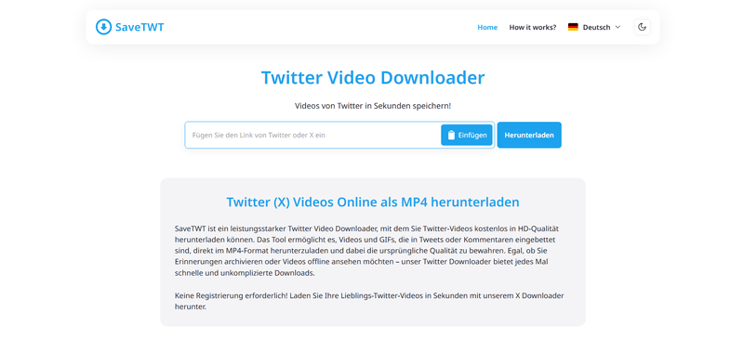The width and height of the screenshot is (744, 339).
Task: Click heading "Twitter (X) Videos Online als MP4 herunterladen"
Action: [373, 202]
